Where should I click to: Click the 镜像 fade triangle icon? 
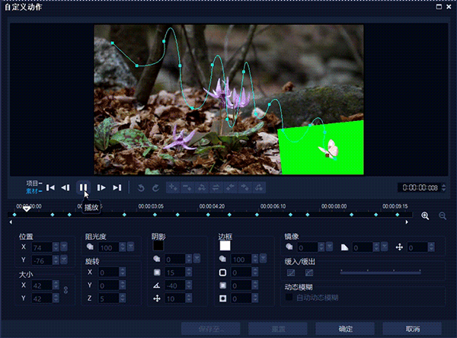[x=344, y=247]
